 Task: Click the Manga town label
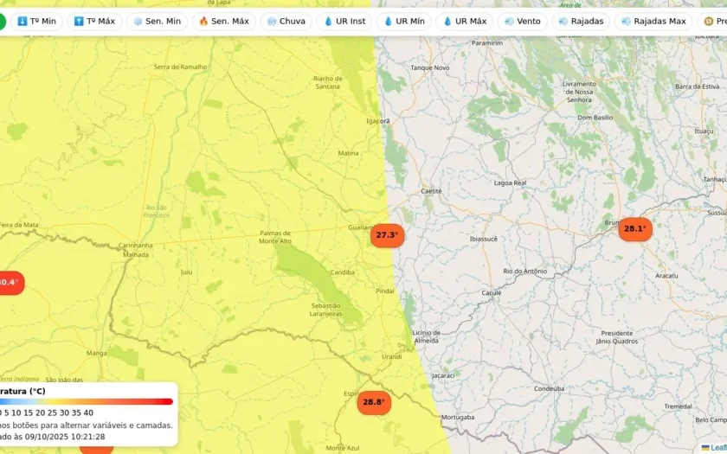(96, 353)
